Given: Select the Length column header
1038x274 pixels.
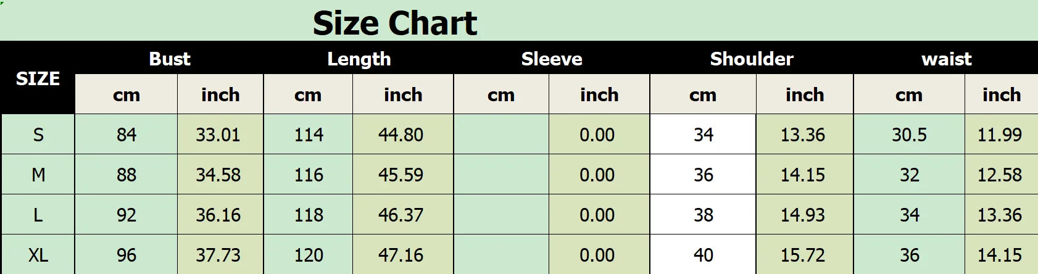Looking at the screenshot, I should pos(359,59).
